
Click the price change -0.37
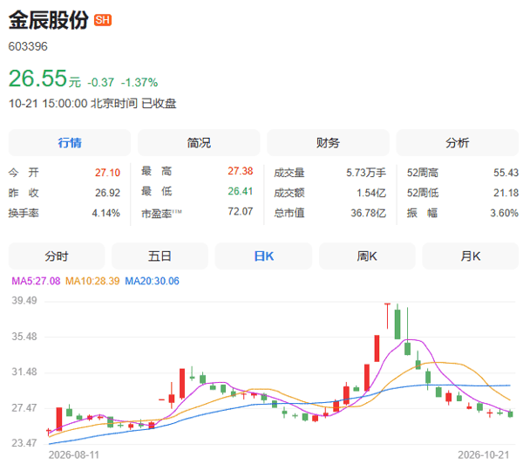point(101,83)
